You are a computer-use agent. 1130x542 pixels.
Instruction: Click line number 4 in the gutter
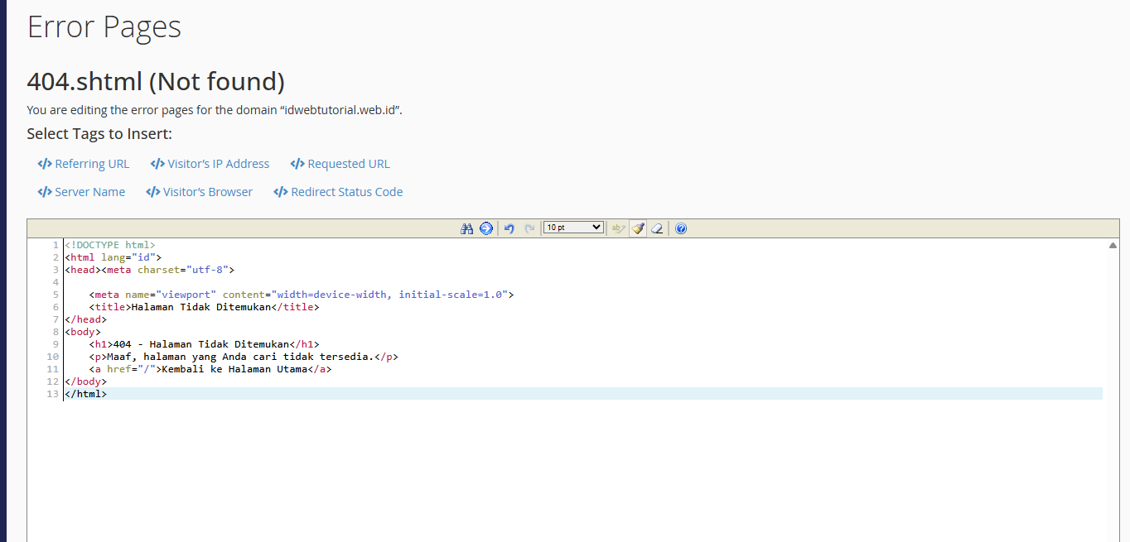pyautogui.click(x=56, y=282)
